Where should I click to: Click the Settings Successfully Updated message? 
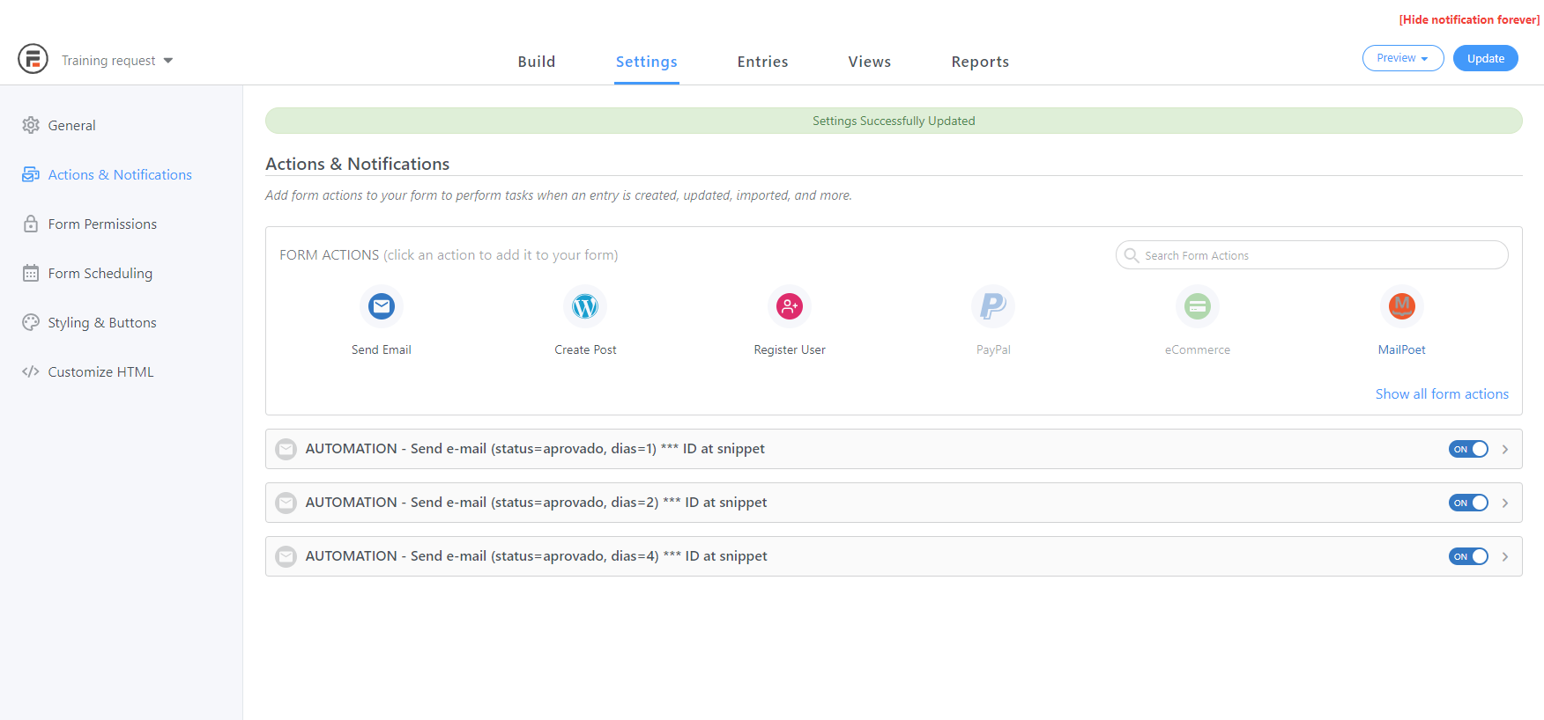(x=894, y=121)
